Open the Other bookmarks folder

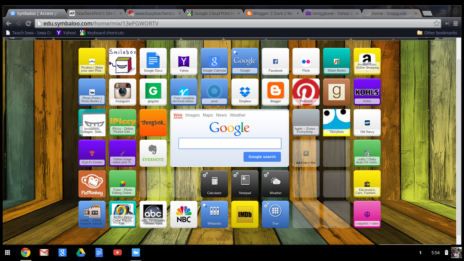tap(437, 33)
